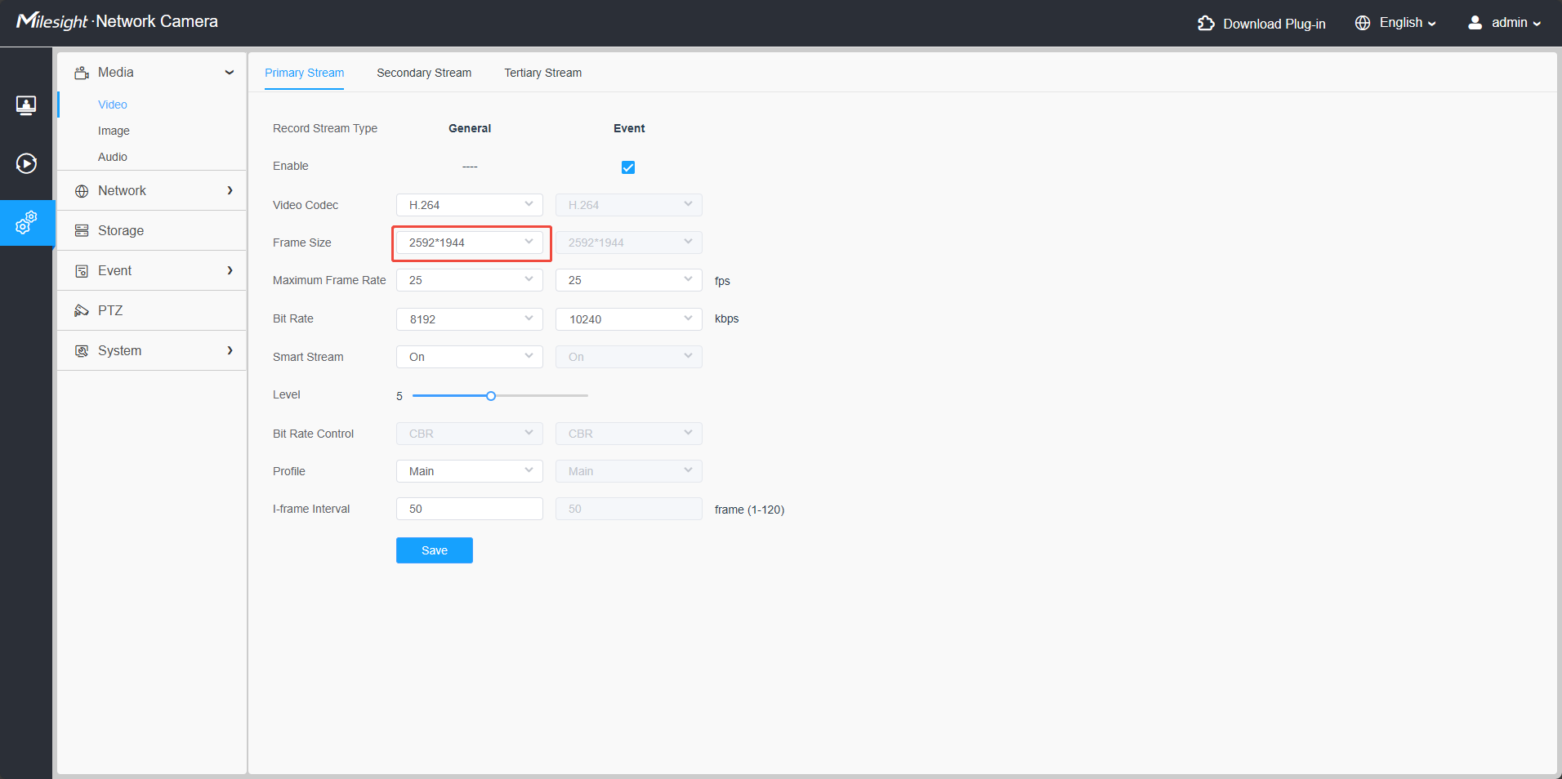Click the PTZ camera icon
The width and height of the screenshot is (1562, 779).
pyautogui.click(x=82, y=310)
